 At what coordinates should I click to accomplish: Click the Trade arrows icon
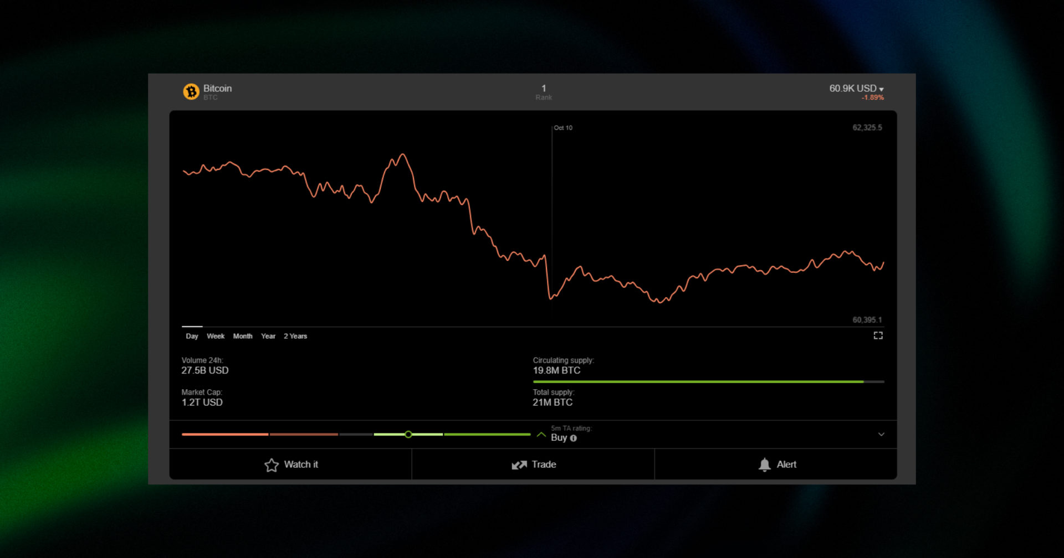tap(519, 465)
